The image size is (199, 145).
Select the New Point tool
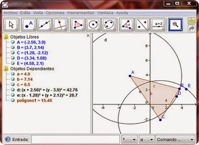point(29,25)
